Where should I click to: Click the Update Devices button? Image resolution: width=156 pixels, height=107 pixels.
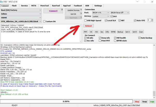tap(73, 10)
